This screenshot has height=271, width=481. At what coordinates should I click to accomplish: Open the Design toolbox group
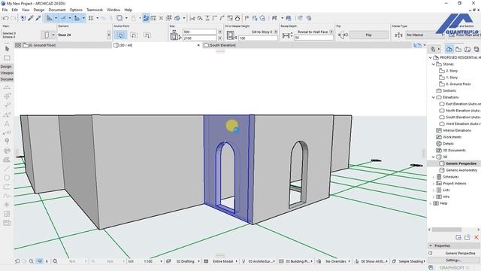(6, 66)
